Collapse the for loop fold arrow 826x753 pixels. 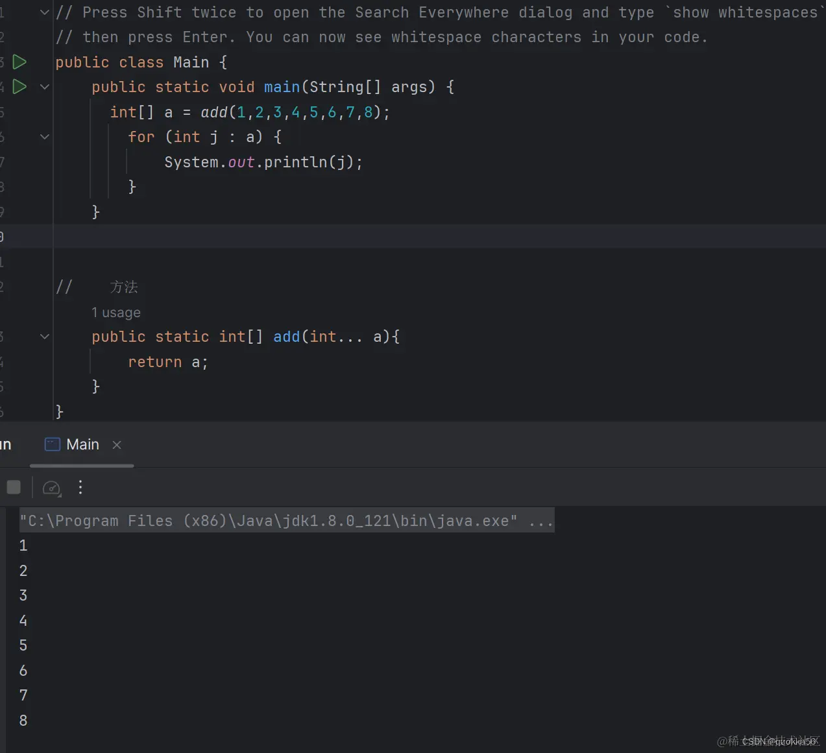[45, 137]
